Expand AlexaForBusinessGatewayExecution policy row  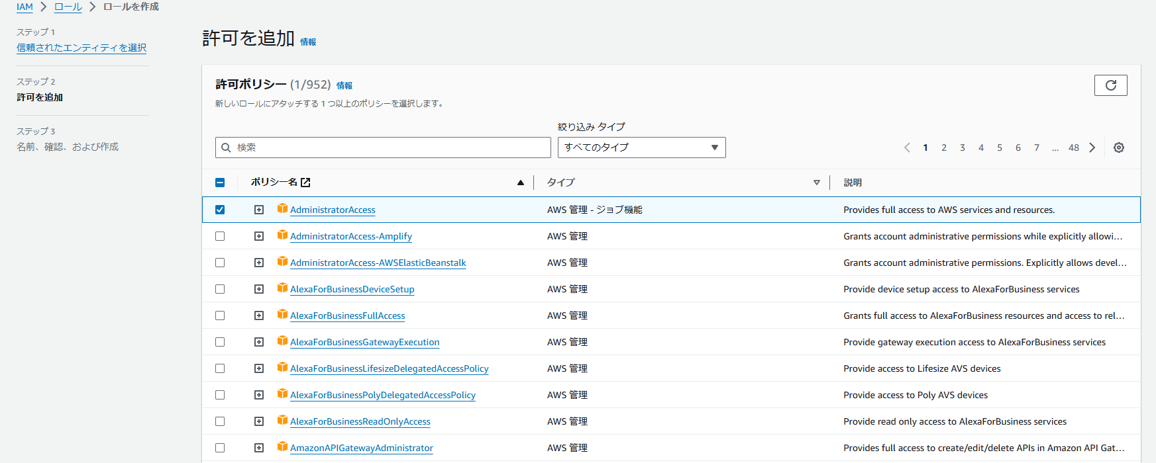click(x=259, y=342)
